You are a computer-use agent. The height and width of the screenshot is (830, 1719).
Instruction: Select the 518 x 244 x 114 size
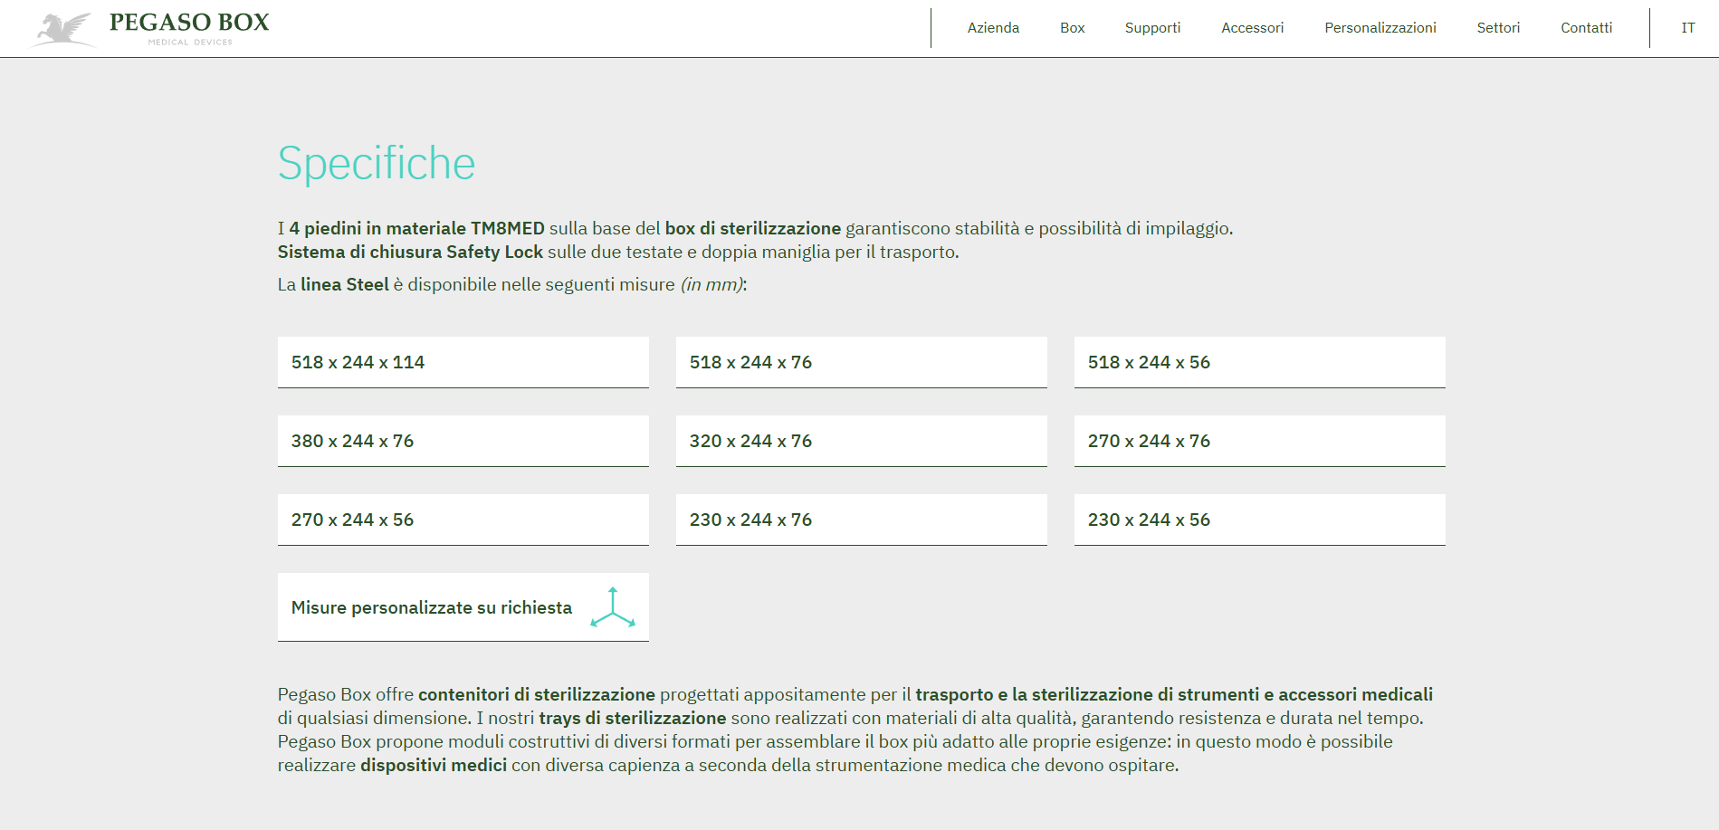[x=463, y=362]
